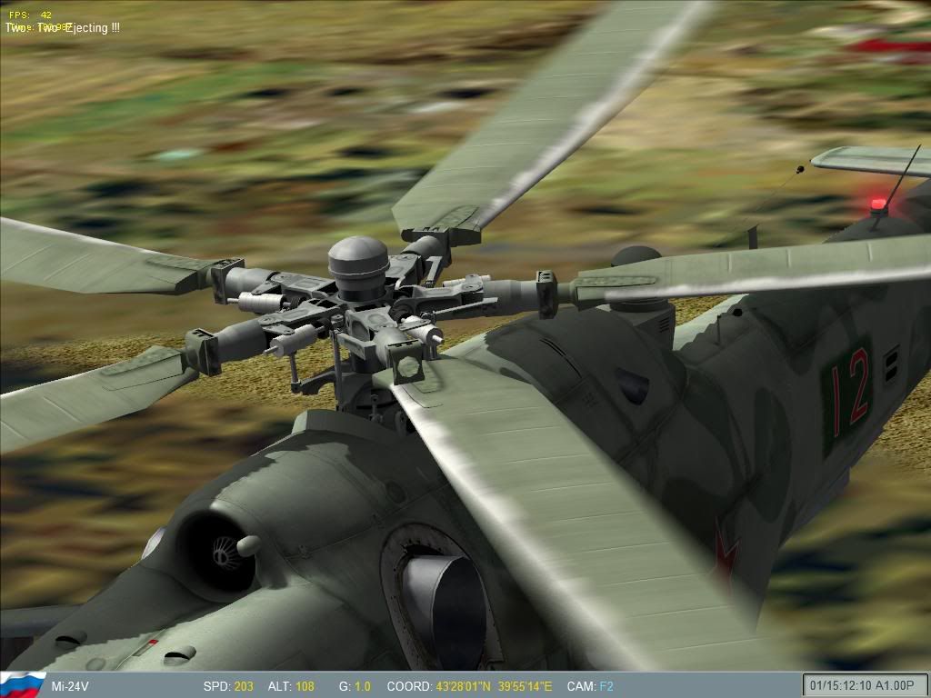This screenshot has height=698, width=931.
Task: Click the ALT 108 altitude readout
Action: point(291,687)
